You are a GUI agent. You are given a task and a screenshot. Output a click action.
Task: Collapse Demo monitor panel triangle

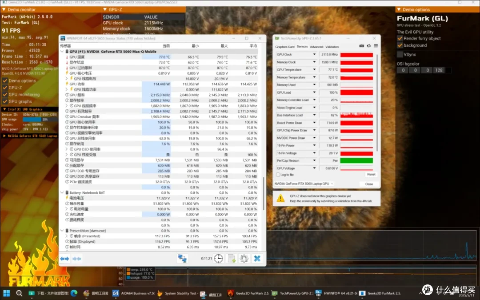pos(4,10)
